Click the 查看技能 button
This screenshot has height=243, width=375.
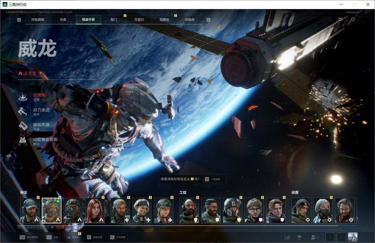[x=94, y=237]
